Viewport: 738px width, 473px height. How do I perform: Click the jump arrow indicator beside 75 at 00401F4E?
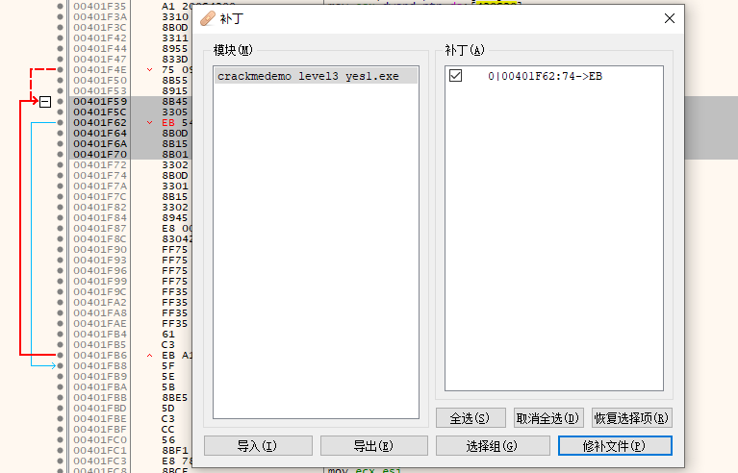coord(150,69)
